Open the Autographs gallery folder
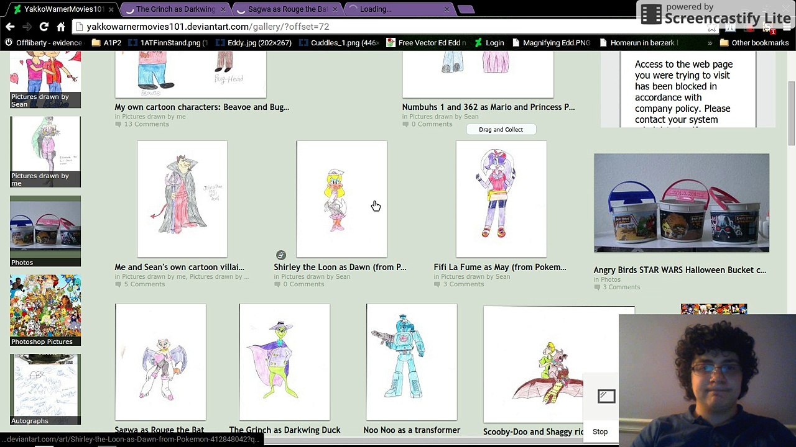Image resolution: width=796 pixels, height=447 pixels. click(45, 389)
